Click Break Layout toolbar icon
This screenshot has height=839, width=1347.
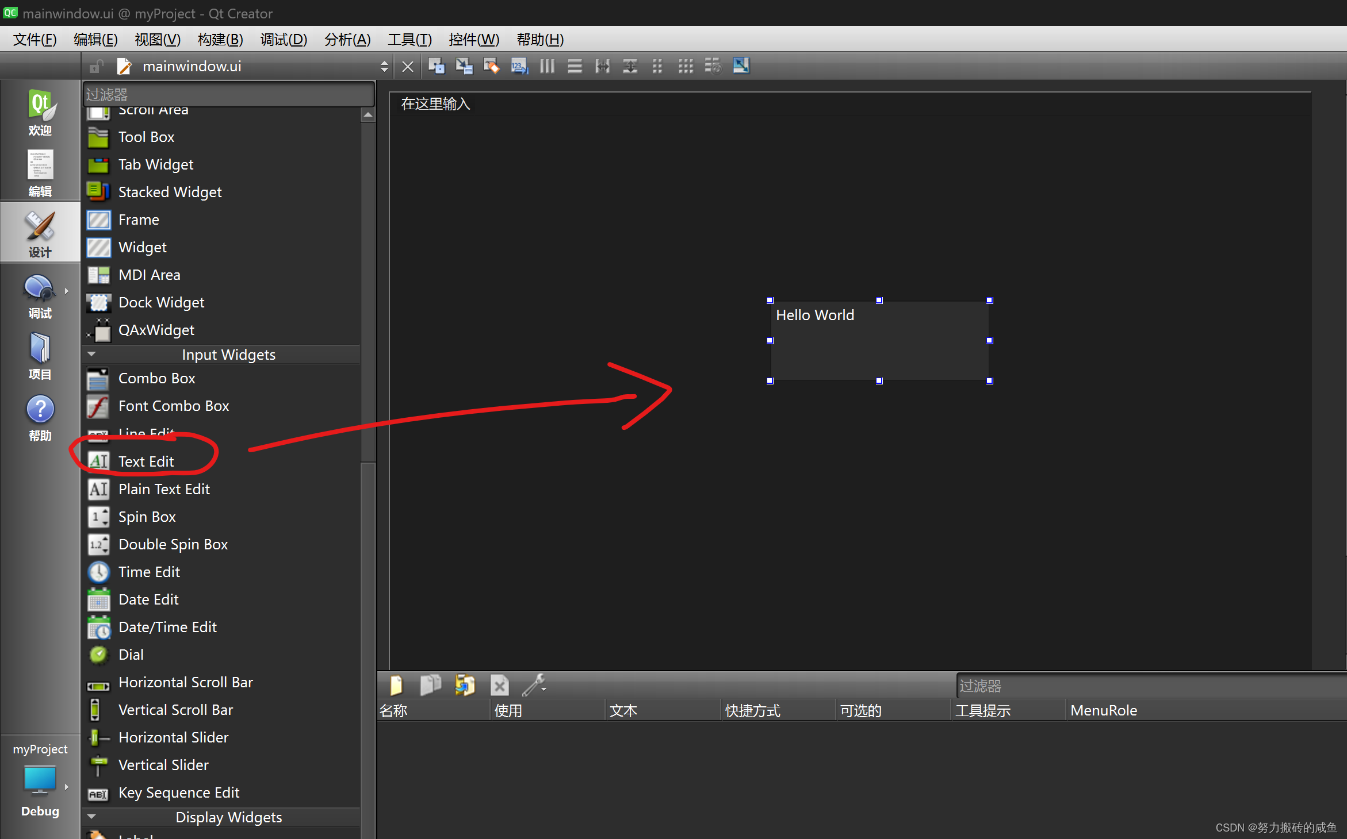pyautogui.click(x=713, y=66)
